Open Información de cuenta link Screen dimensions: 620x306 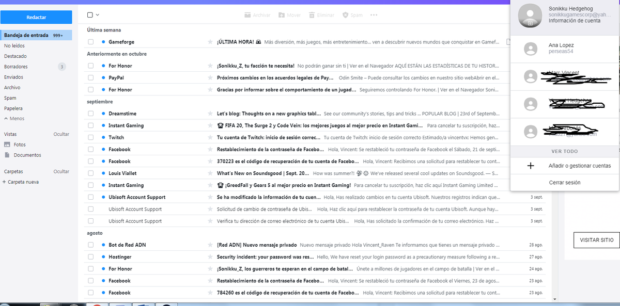tap(575, 21)
